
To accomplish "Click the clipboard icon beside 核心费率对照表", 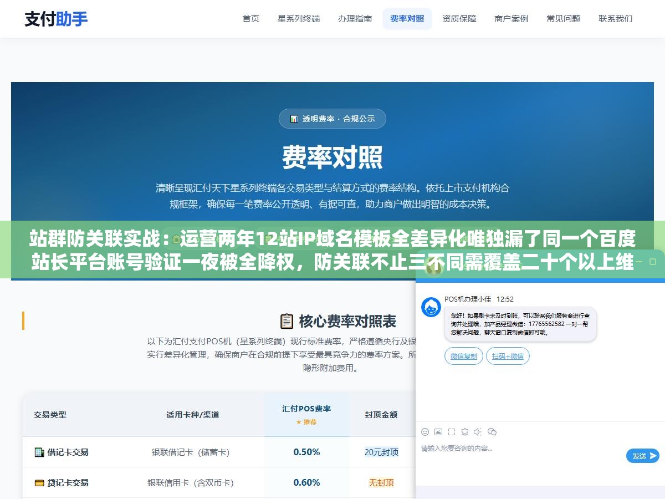I will (287, 321).
